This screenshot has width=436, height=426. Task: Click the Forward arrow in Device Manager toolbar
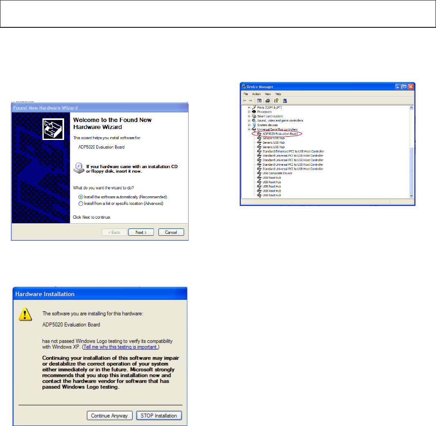[251, 101]
